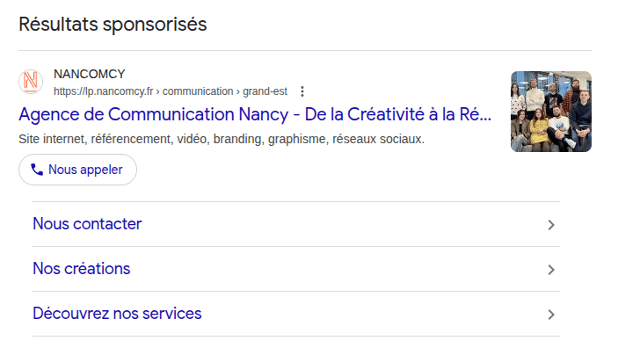Viewport: 618px width, 355px height.
Task: Expand the Découvrez nos services chevron arrow
Action: [551, 315]
